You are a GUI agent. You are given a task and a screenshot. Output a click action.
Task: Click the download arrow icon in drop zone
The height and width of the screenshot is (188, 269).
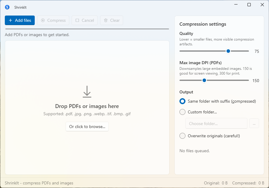[87, 92]
